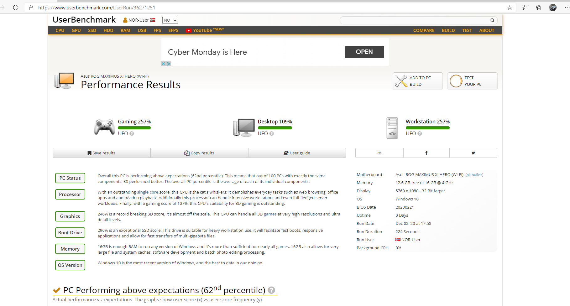Click the OS Version button

pos(70,265)
